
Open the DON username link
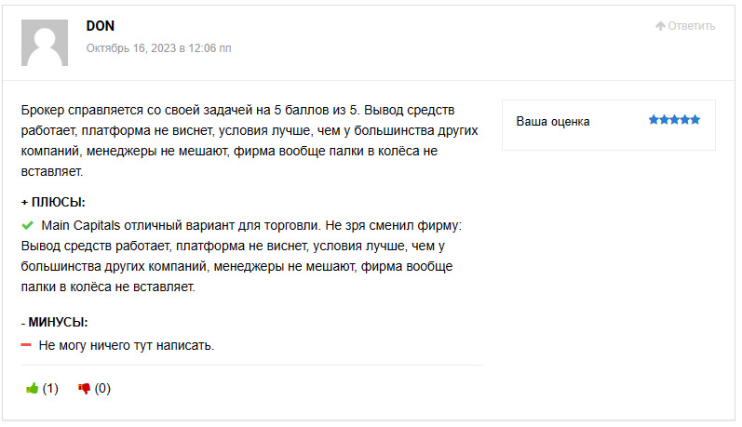tap(101, 26)
